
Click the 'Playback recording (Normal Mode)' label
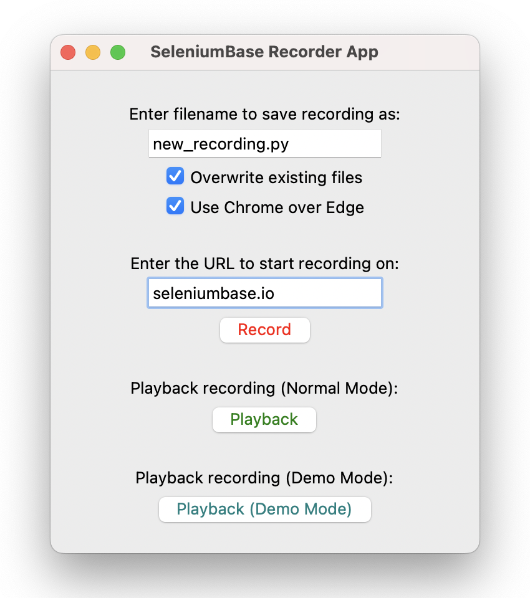coord(264,388)
